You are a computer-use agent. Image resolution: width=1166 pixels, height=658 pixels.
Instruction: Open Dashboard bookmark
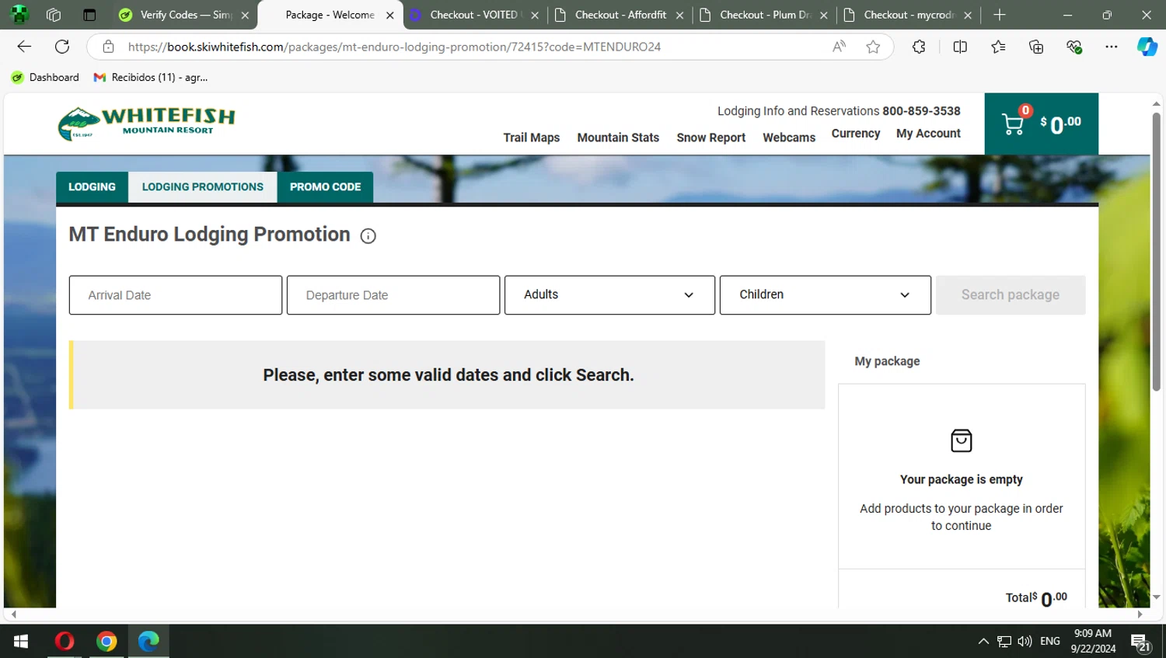click(x=45, y=77)
